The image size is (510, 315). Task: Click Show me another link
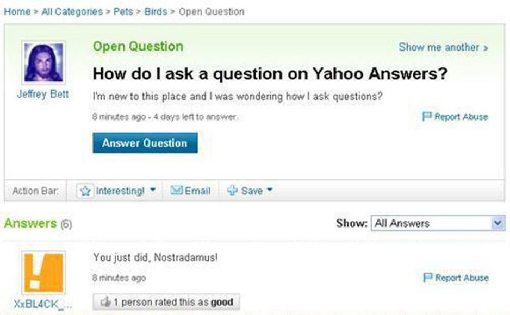pyautogui.click(x=443, y=47)
